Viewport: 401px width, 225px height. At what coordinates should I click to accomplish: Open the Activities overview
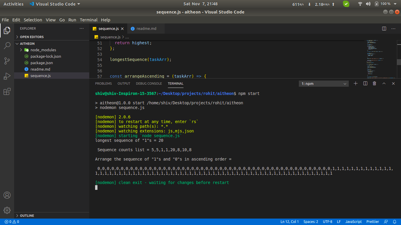(x=14, y=4)
